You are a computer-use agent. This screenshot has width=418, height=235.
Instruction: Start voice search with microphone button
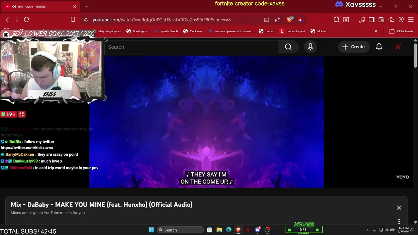point(310,47)
